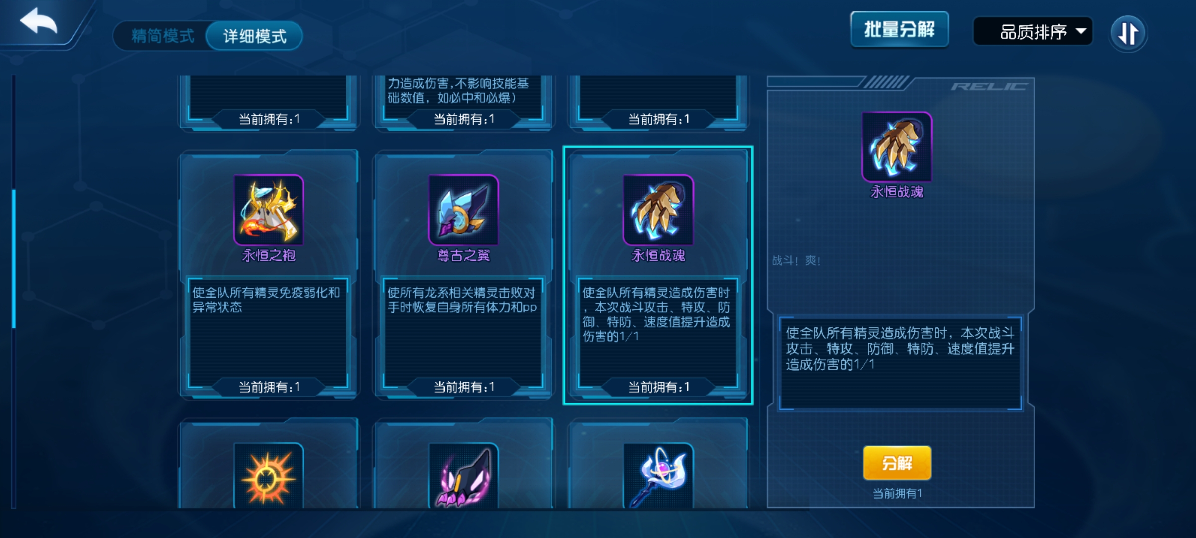Select the 永恒战魂 claw icon in grid
The width and height of the screenshot is (1196, 538).
tap(658, 210)
